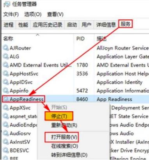
Task: Select the aspnet_state service name
Action: pyautogui.click(x=23, y=116)
